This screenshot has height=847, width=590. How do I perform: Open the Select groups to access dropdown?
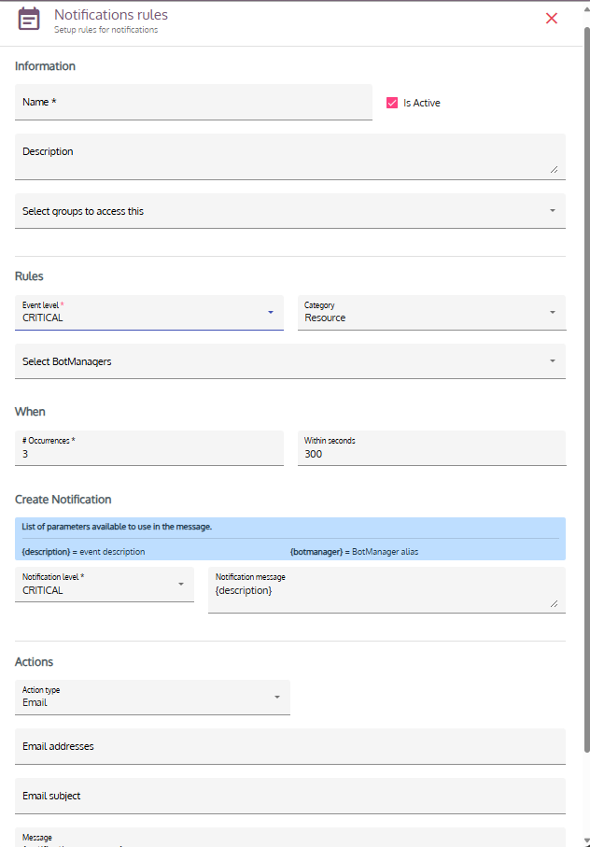290,211
